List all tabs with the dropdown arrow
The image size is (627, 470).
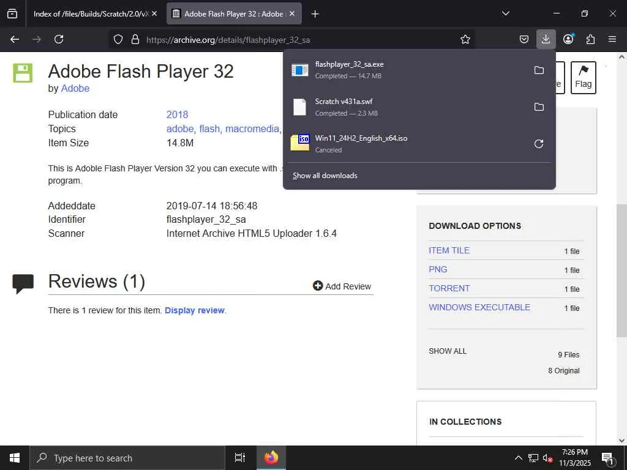505,13
